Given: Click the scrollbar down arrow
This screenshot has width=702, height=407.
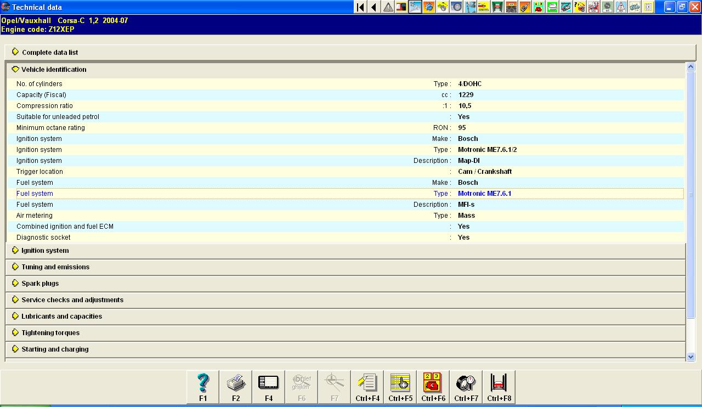Looking at the screenshot, I should [690, 357].
